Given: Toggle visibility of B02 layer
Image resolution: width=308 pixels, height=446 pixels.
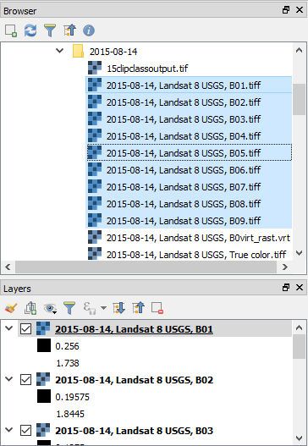Looking at the screenshot, I should click(x=26, y=380).
